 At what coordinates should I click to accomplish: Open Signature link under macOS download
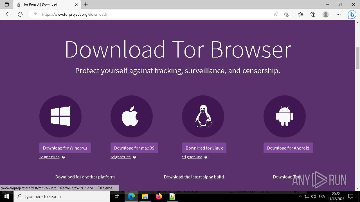[x=121, y=157]
